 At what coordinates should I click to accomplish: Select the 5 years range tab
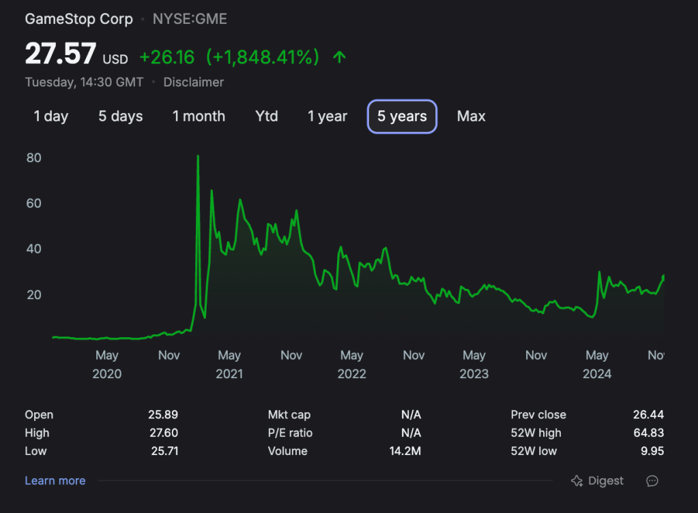402,116
